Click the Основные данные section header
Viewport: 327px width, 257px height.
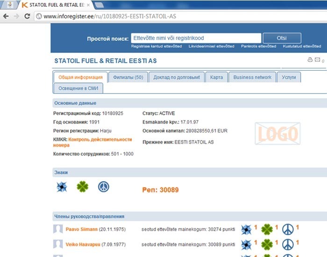point(190,103)
